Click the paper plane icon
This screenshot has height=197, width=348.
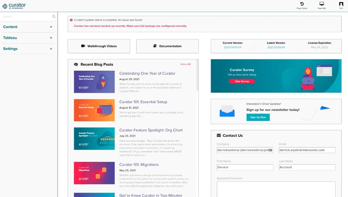click(x=325, y=108)
